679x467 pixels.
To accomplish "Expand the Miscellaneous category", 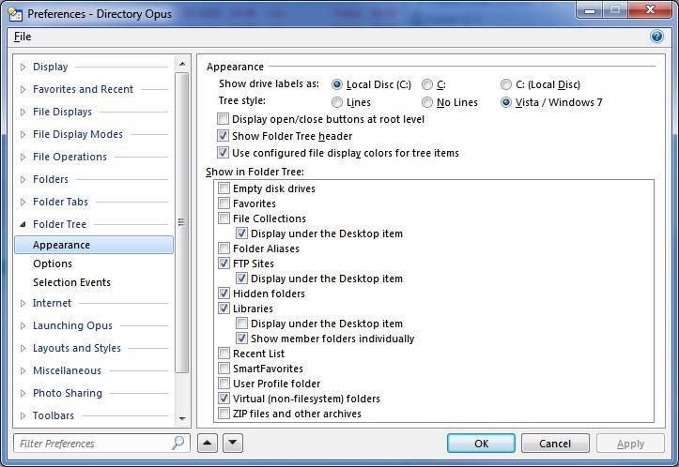I will [x=23, y=370].
